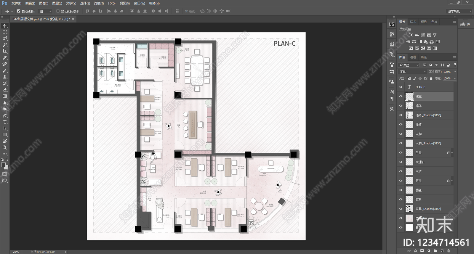Select the Eraser tool

click(x=5, y=90)
